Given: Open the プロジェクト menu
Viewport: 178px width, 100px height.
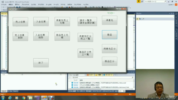Looking at the screenshot, I should point(25,4).
